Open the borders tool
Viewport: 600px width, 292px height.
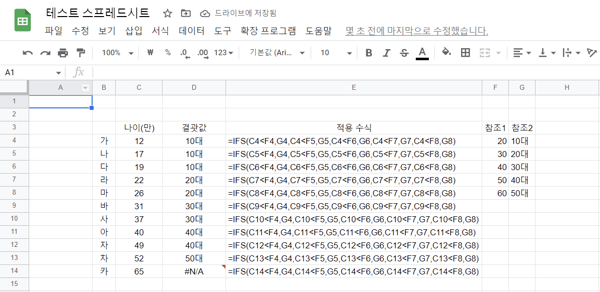point(465,53)
